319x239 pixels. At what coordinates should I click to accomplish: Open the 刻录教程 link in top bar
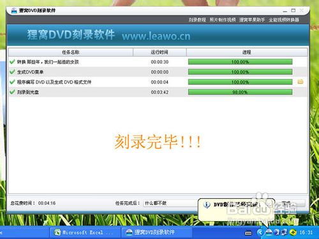click(x=197, y=20)
